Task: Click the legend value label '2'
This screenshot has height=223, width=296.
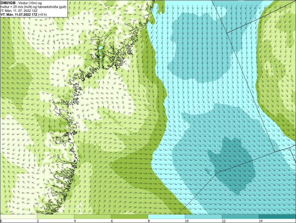Action: pyautogui.click(x=38, y=221)
